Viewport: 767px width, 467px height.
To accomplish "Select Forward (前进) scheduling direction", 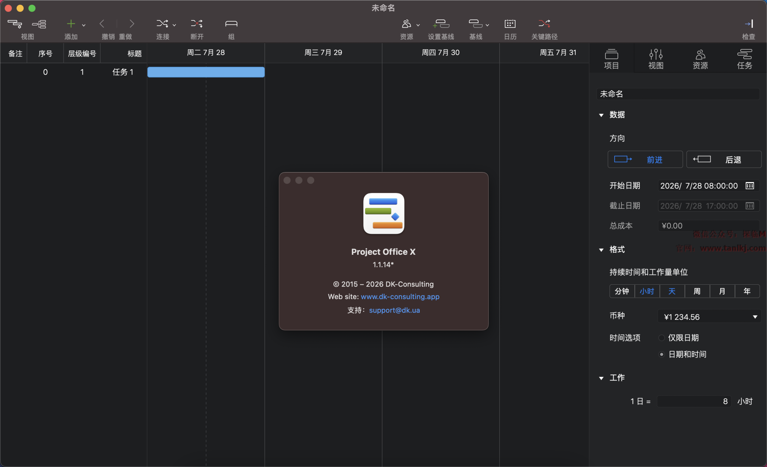I will 645,160.
